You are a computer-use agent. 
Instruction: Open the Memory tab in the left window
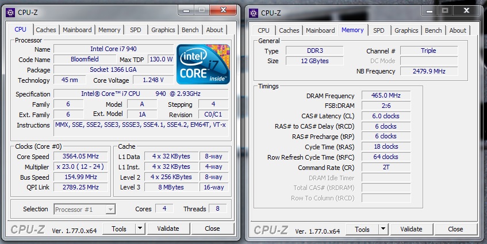click(109, 30)
